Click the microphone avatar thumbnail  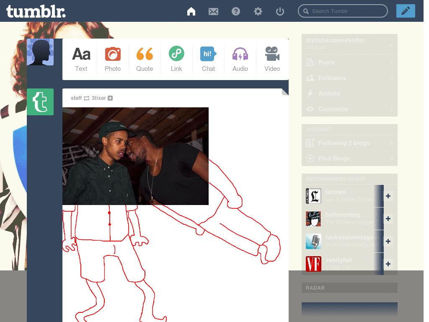click(x=313, y=241)
